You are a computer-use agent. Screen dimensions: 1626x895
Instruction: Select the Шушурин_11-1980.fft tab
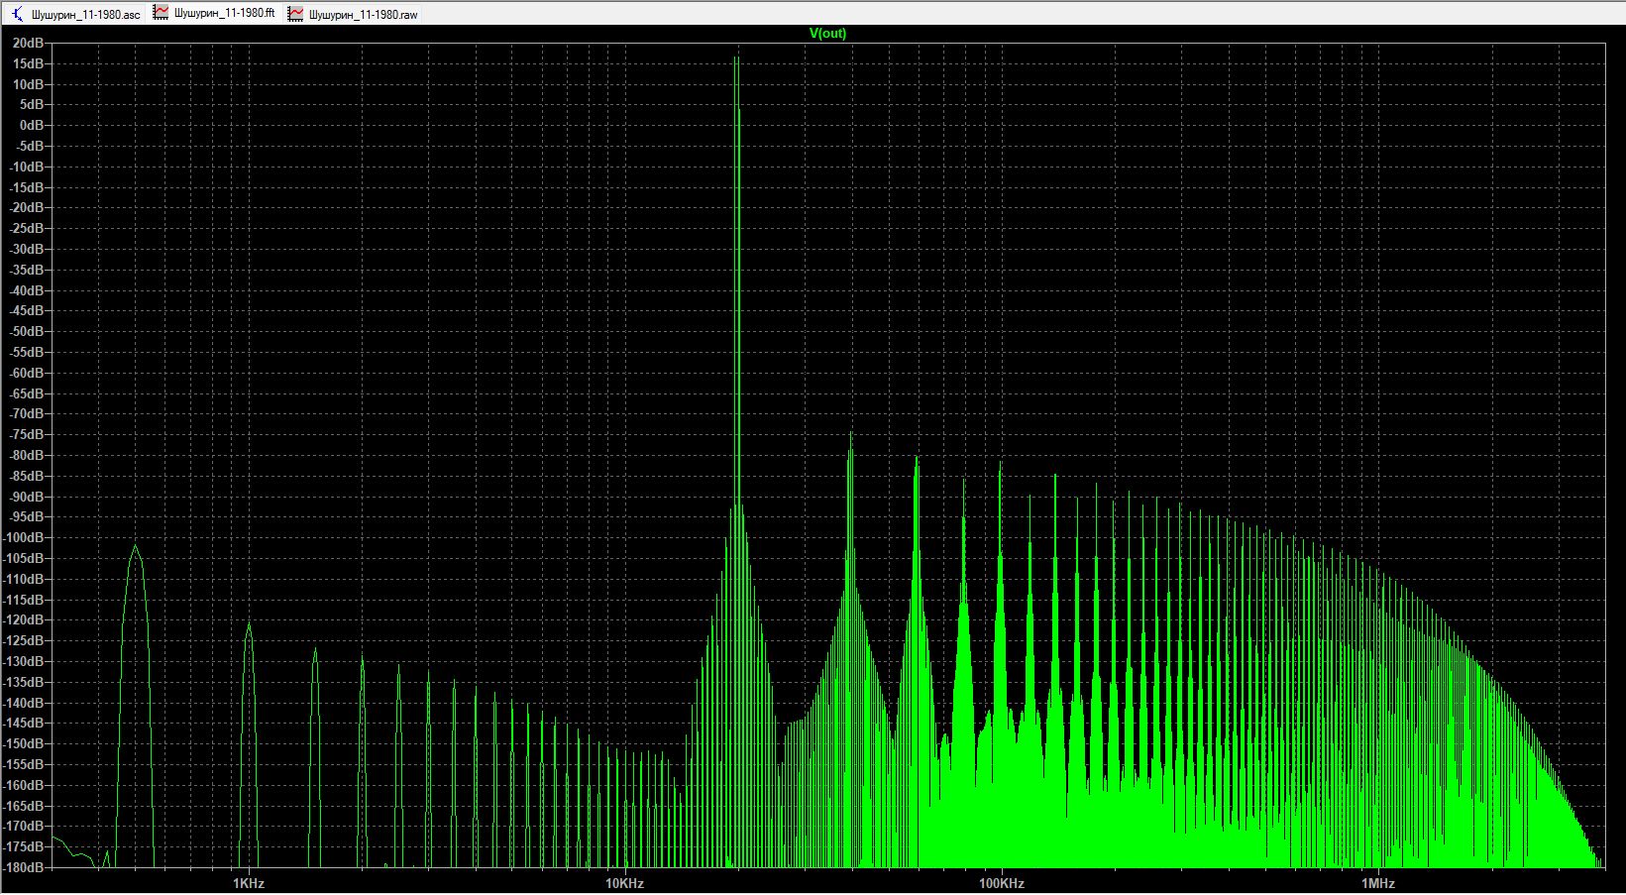coord(214,14)
